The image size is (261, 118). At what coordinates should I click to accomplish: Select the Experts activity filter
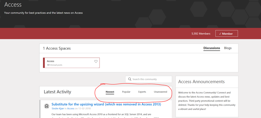(142, 92)
